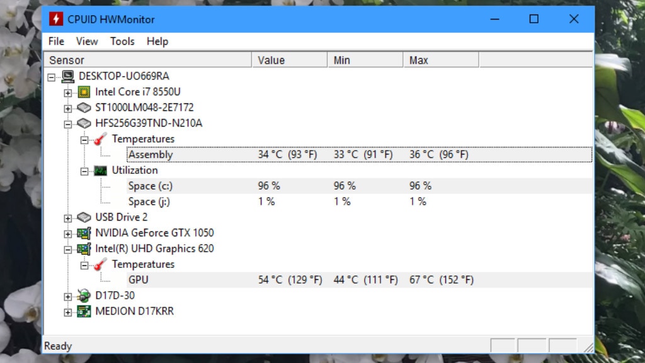Image resolution: width=645 pixels, height=363 pixels.
Task: Click the GPU max 67 °C (152 °F)
Action: (442, 280)
